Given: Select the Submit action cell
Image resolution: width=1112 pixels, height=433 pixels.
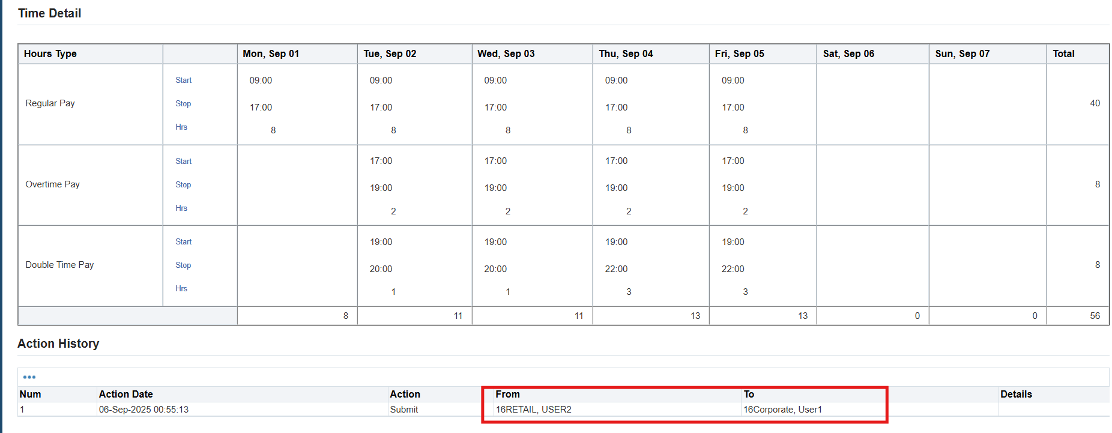Looking at the screenshot, I should click(x=403, y=410).
